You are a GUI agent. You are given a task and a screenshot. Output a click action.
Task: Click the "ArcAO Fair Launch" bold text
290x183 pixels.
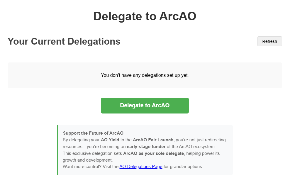point(152,140)
